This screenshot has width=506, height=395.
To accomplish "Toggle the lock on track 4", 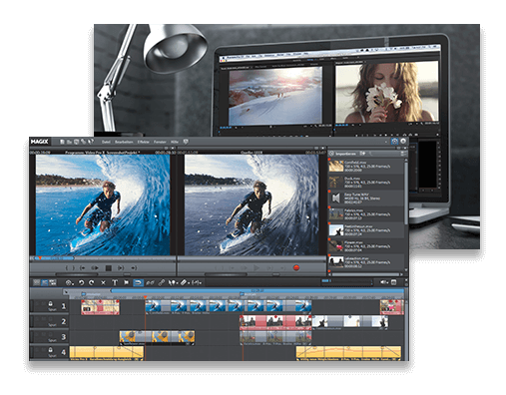I will click(50, 350).
